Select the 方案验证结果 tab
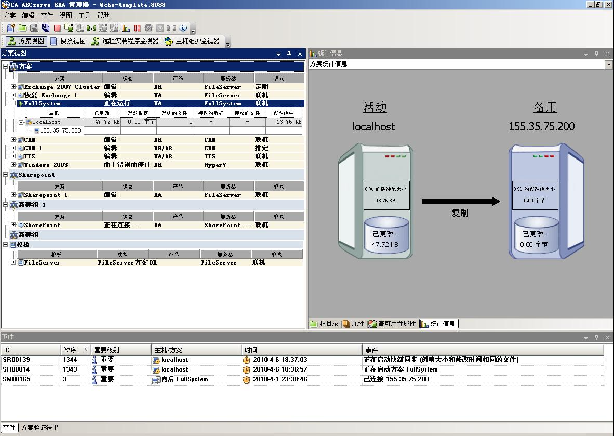614x436 pixels. pos(39,428)
